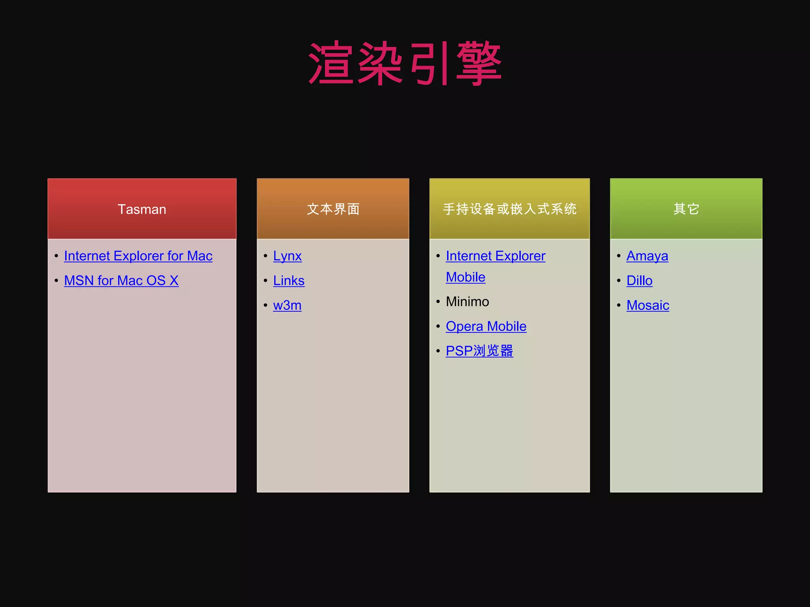Click the red Tasman column header

pyautogui.click(x=142, y=209)
